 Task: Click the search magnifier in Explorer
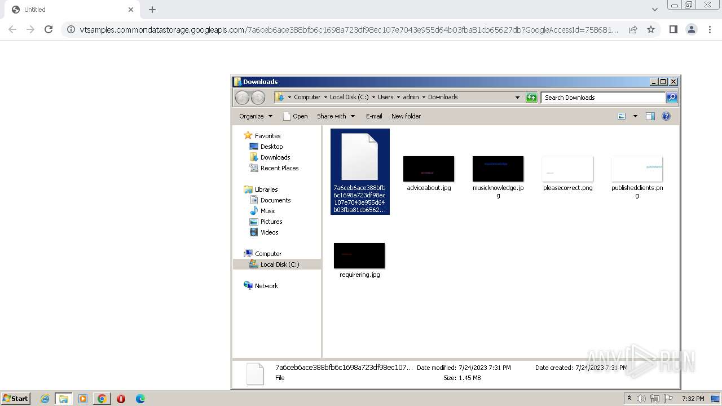point(671,98)
